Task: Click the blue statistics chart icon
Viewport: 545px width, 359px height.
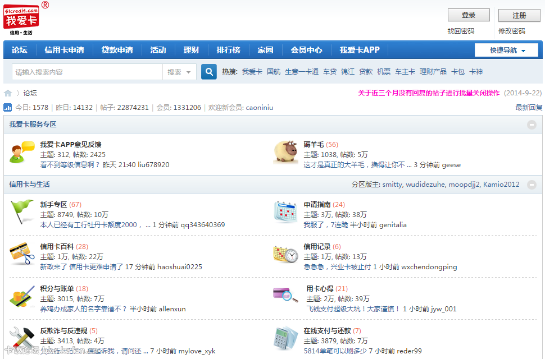Action: click(8, 108)
